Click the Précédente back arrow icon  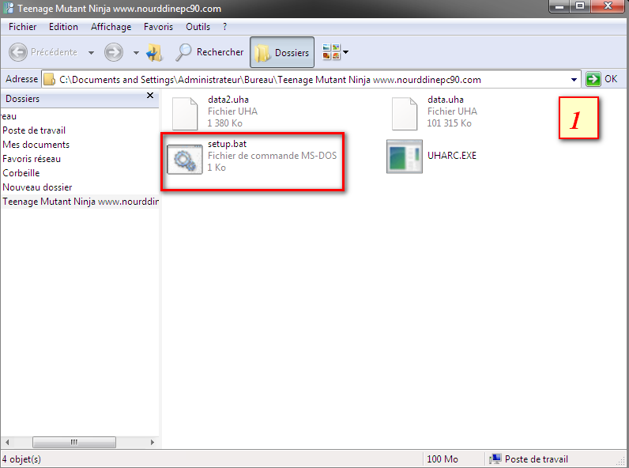[18, 52]
